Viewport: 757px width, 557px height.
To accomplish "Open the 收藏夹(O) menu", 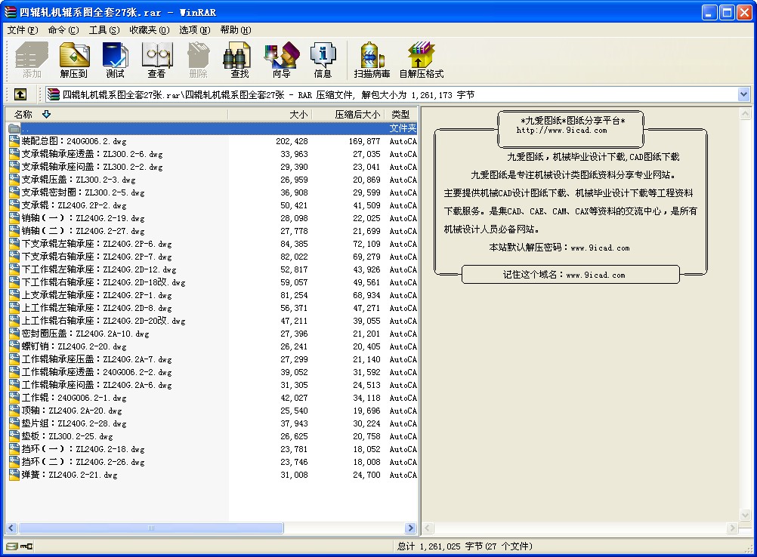I will 149,30.
